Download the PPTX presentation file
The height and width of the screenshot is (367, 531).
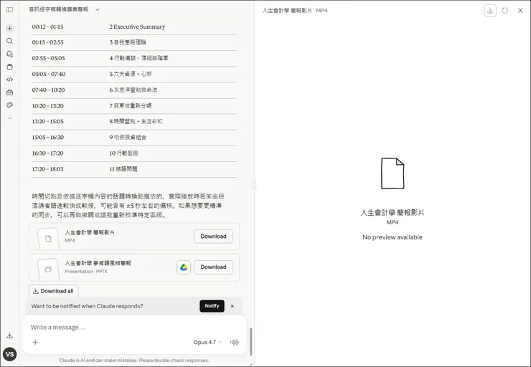213,267
